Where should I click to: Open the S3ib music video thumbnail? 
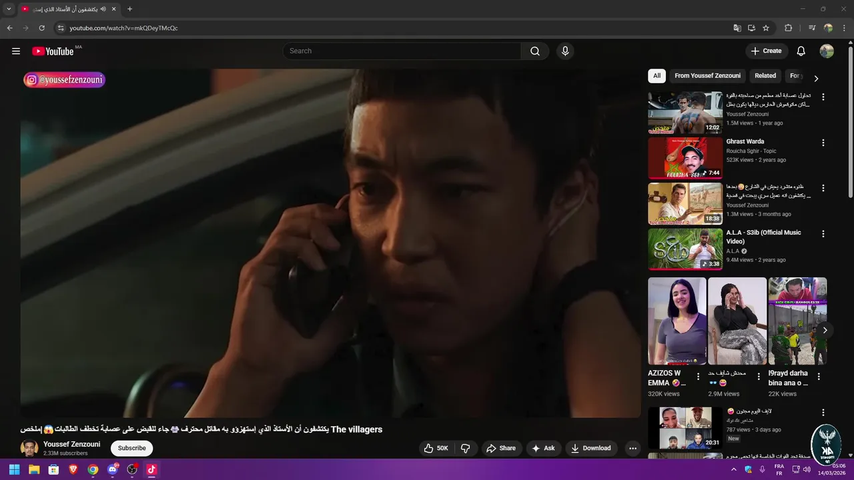(685, 249)
